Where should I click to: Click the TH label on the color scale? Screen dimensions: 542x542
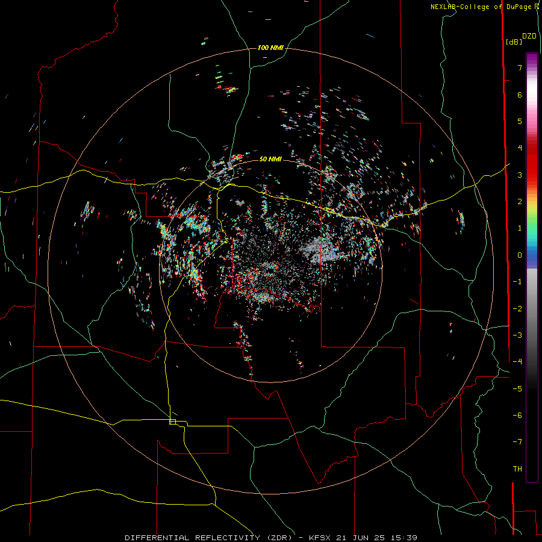point(517,469)
